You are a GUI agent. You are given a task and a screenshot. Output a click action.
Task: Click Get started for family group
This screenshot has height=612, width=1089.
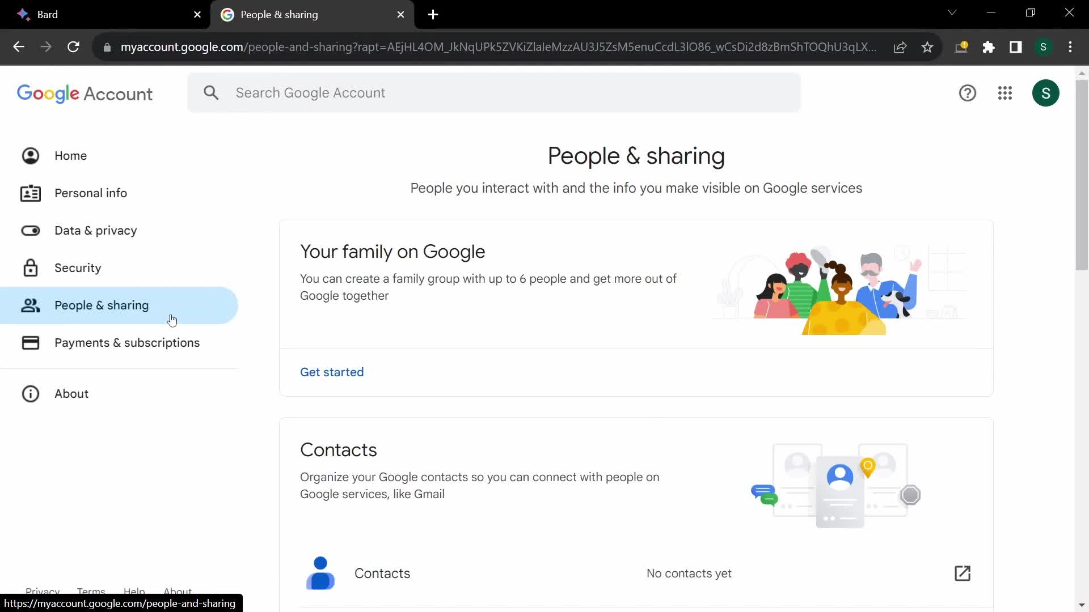[332, 372]
